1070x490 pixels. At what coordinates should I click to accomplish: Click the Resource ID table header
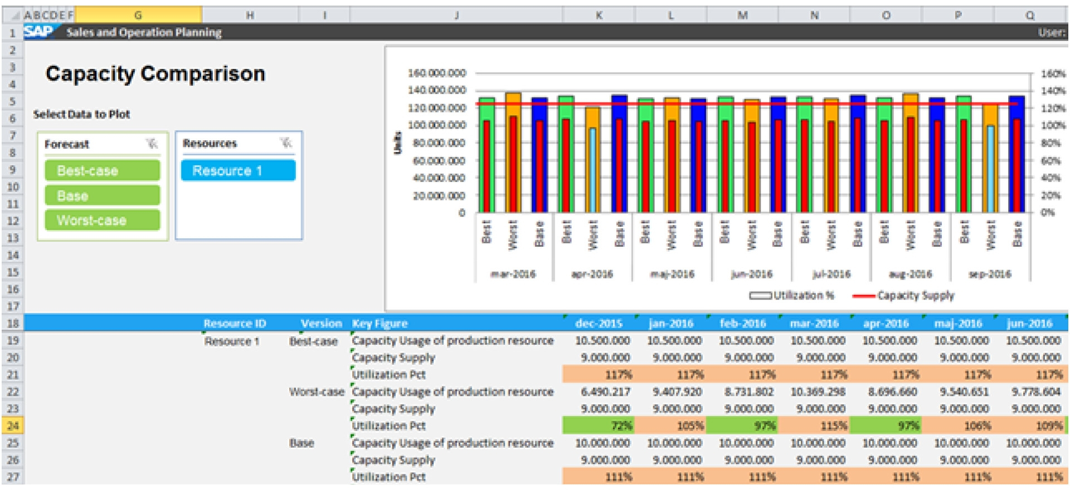click(x=235, y=324)
